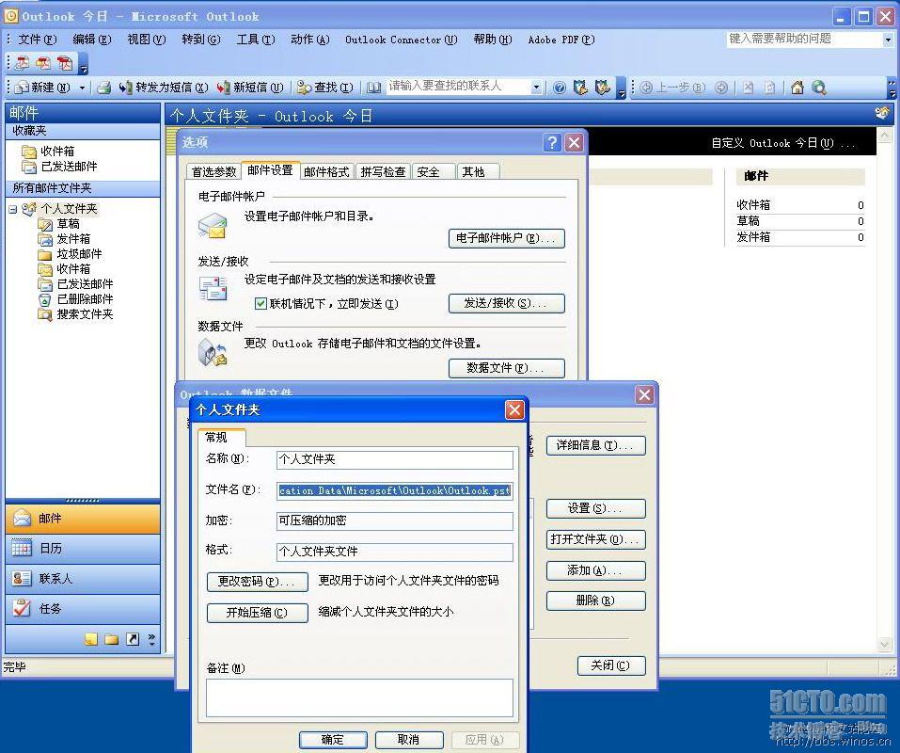This screenshot has height=753, width=900.
Task: Click the first Adobe PDF toolbar icon
Action: click(23, 63)
